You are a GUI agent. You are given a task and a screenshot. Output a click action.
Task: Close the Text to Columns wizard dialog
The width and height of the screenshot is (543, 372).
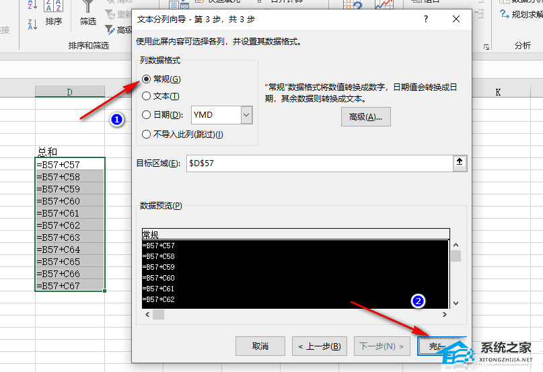click(x=456, y=20)
